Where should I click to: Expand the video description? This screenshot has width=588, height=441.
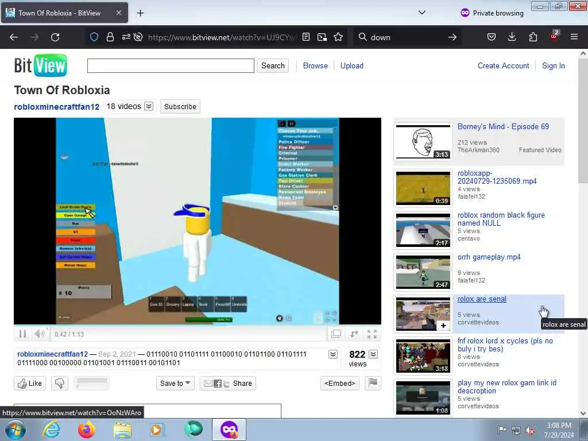pos(333,354)
